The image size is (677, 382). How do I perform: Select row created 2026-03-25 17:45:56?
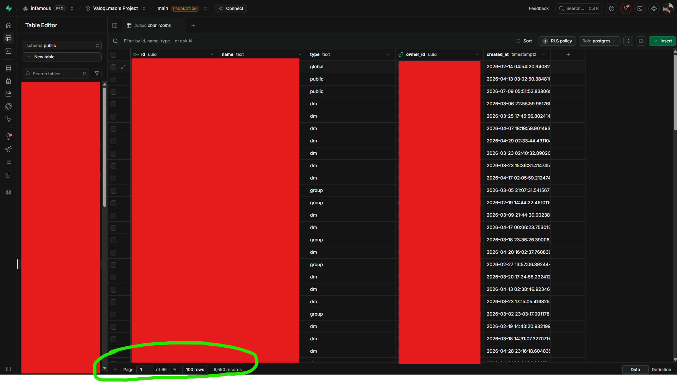point(113,117)
